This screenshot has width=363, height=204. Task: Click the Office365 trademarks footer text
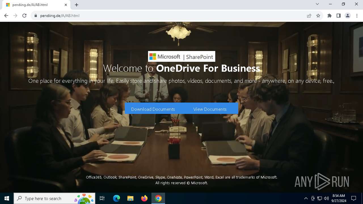pos(181,177)
